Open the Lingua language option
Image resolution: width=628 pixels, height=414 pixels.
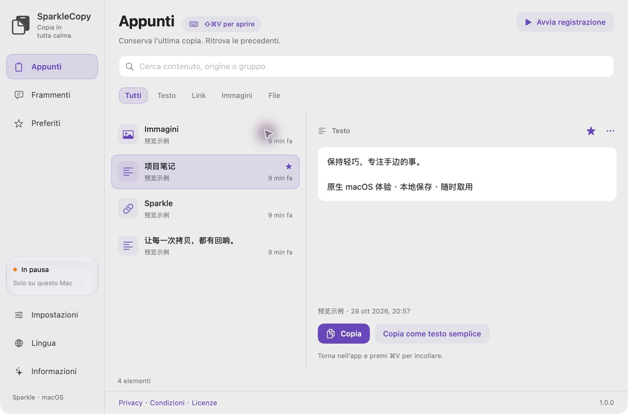(x=52, y=343)
